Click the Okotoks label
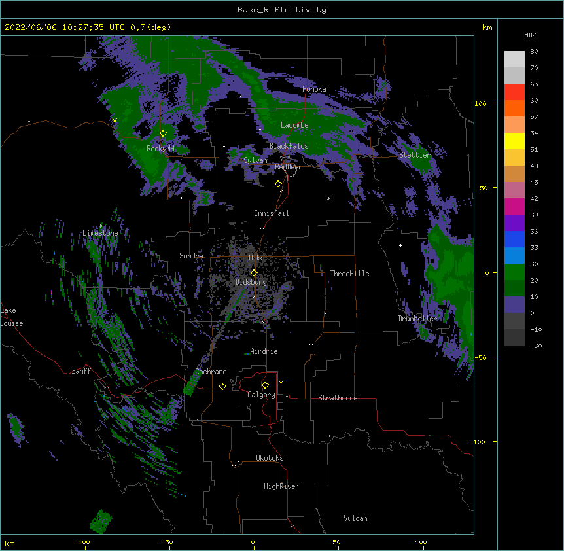The image size is (564, 551). click(x=270, y=458)
